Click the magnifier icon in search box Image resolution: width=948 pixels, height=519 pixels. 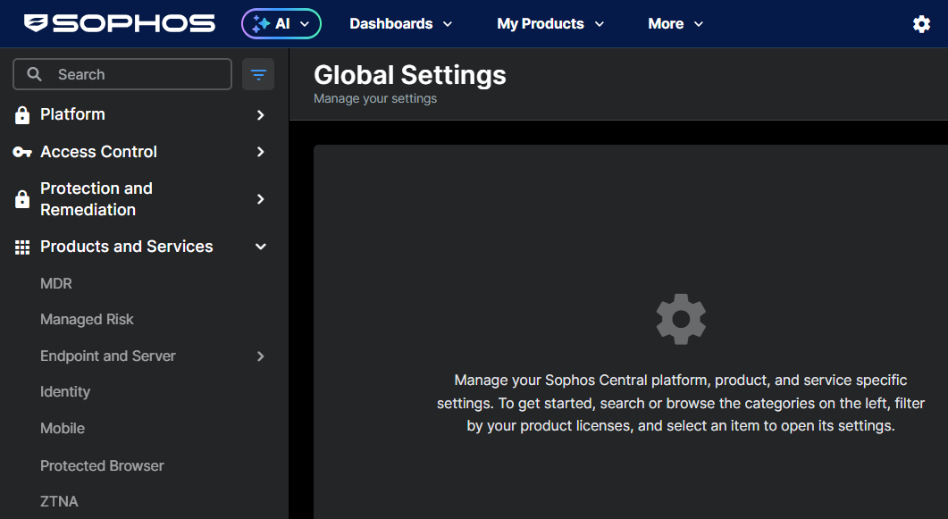coord(35,74)
